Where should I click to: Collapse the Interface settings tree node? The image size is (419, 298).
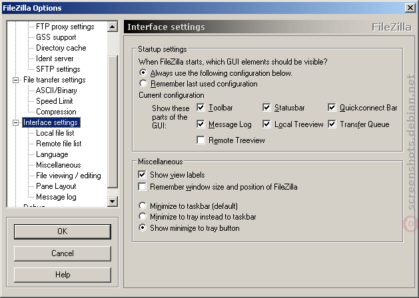pos(16,122)
